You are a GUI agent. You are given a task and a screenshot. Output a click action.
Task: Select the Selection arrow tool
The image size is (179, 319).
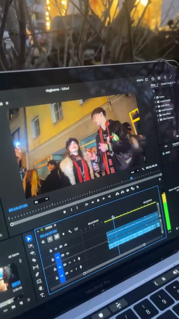29,239
